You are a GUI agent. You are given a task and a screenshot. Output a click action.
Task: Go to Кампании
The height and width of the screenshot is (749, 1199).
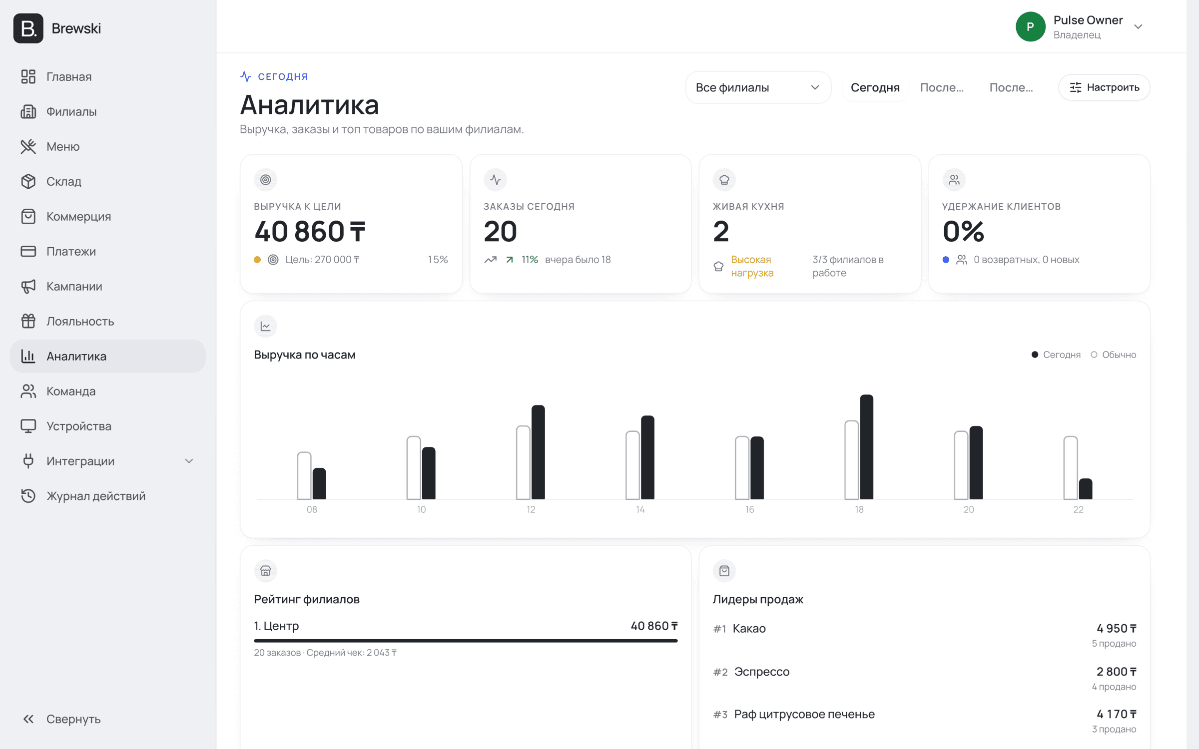pyautogui.click(x=107, y=286)
